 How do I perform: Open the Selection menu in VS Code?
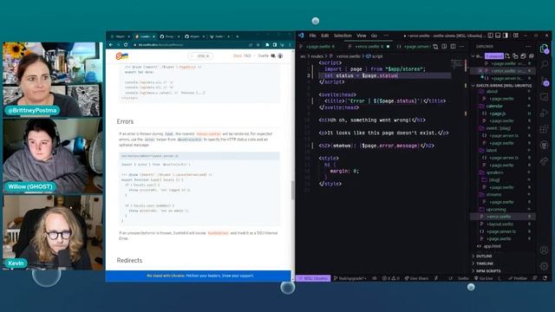343,36
